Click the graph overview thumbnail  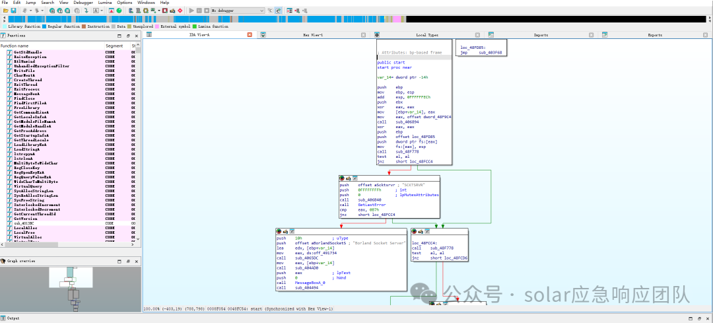(71, 289)
